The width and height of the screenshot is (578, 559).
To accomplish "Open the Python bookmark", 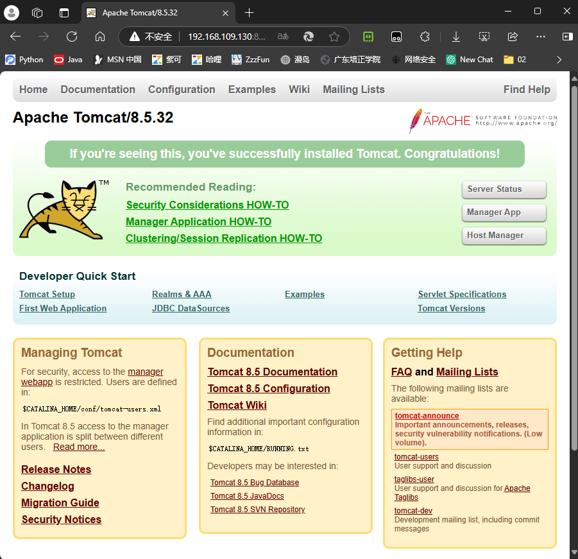I will pos(24,60).
